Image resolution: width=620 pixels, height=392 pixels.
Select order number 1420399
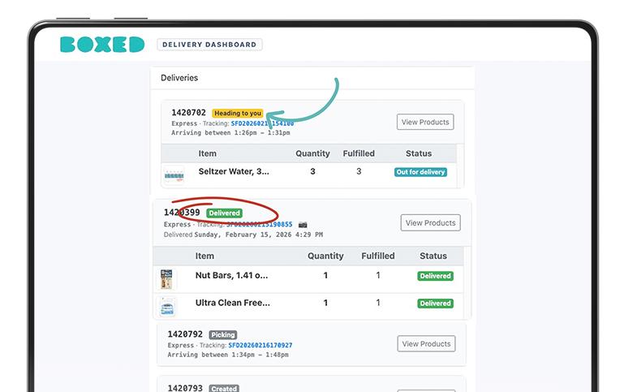pyautogui.click(x=182, y=213)
